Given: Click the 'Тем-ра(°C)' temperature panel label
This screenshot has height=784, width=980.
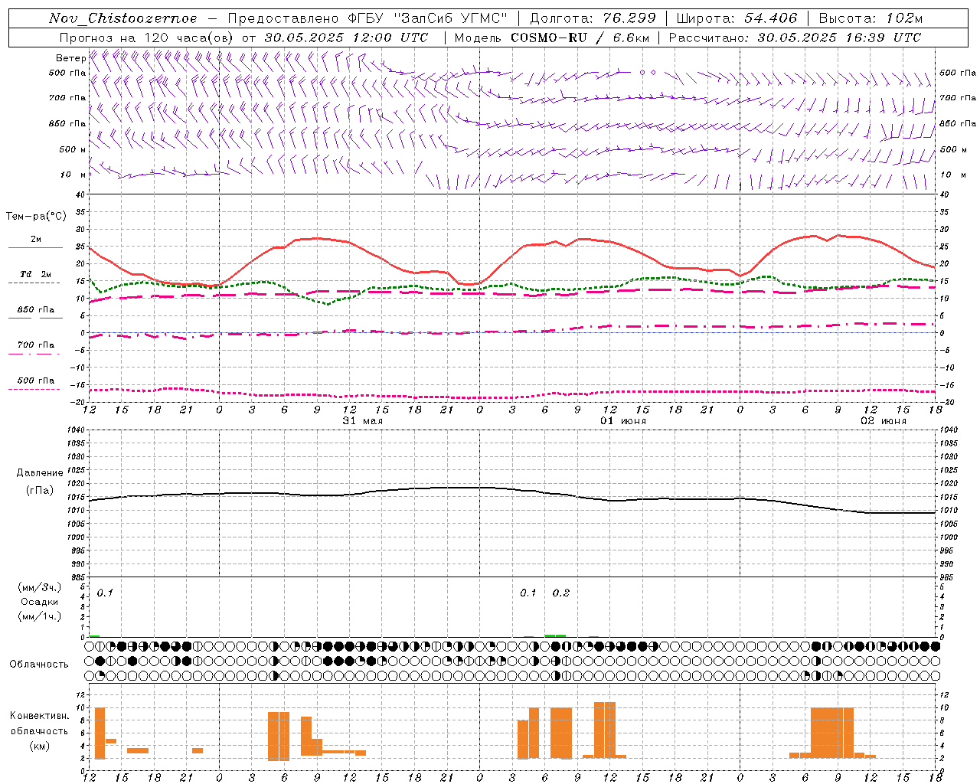Looking at the screenshot, I should point(36,217).
